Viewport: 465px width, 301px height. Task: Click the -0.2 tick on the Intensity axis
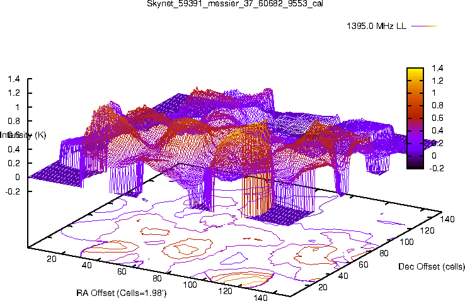point(13,191)
